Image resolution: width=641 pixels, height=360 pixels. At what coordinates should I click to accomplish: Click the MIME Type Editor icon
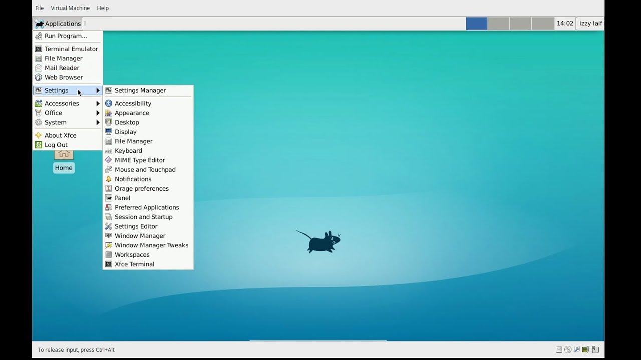[x=109, y=160]
